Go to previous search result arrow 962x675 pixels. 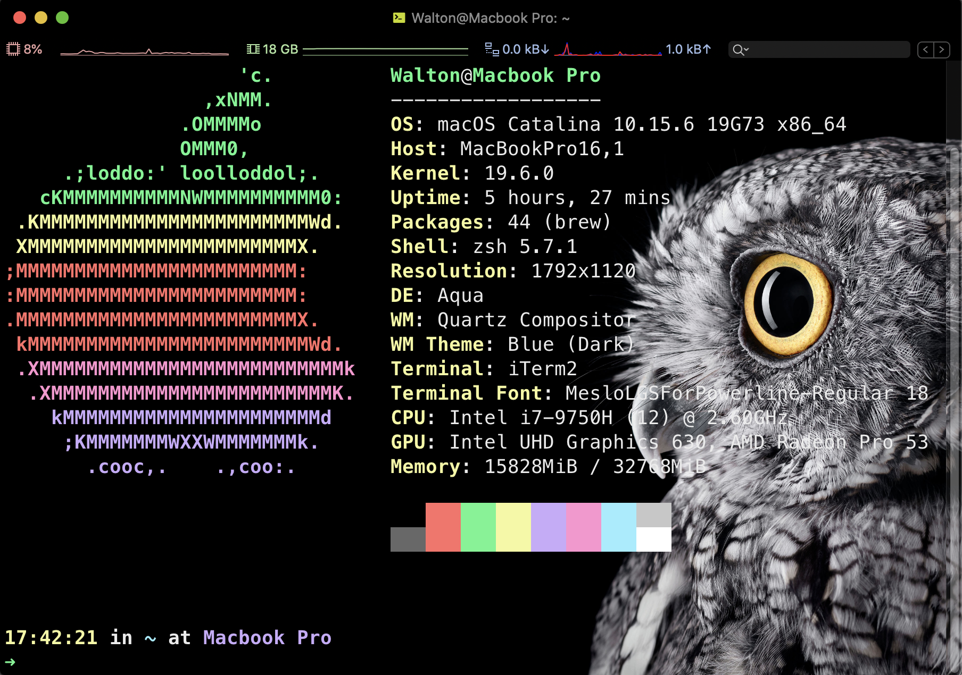pyautogui.click(x=926, y=49)
